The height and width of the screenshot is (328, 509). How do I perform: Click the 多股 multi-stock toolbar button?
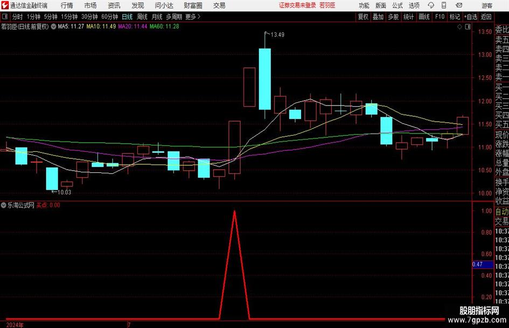[393, 17]
